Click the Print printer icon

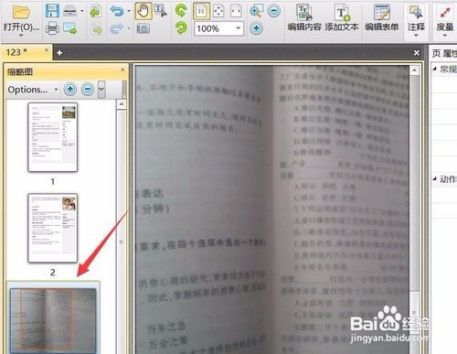pos(52,28)
